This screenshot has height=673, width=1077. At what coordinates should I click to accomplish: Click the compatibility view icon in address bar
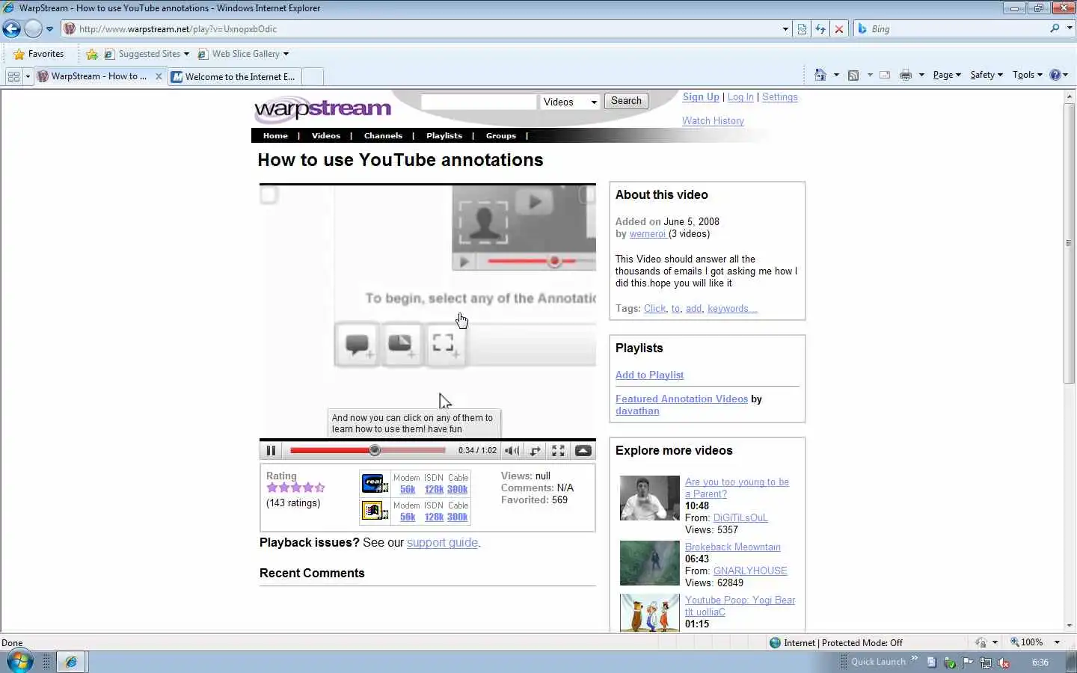[x=802, y=29]
